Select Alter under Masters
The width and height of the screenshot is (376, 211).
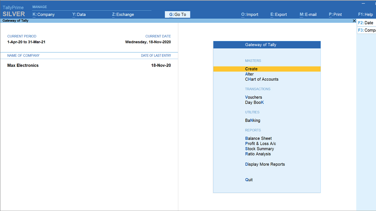[249, 74]
